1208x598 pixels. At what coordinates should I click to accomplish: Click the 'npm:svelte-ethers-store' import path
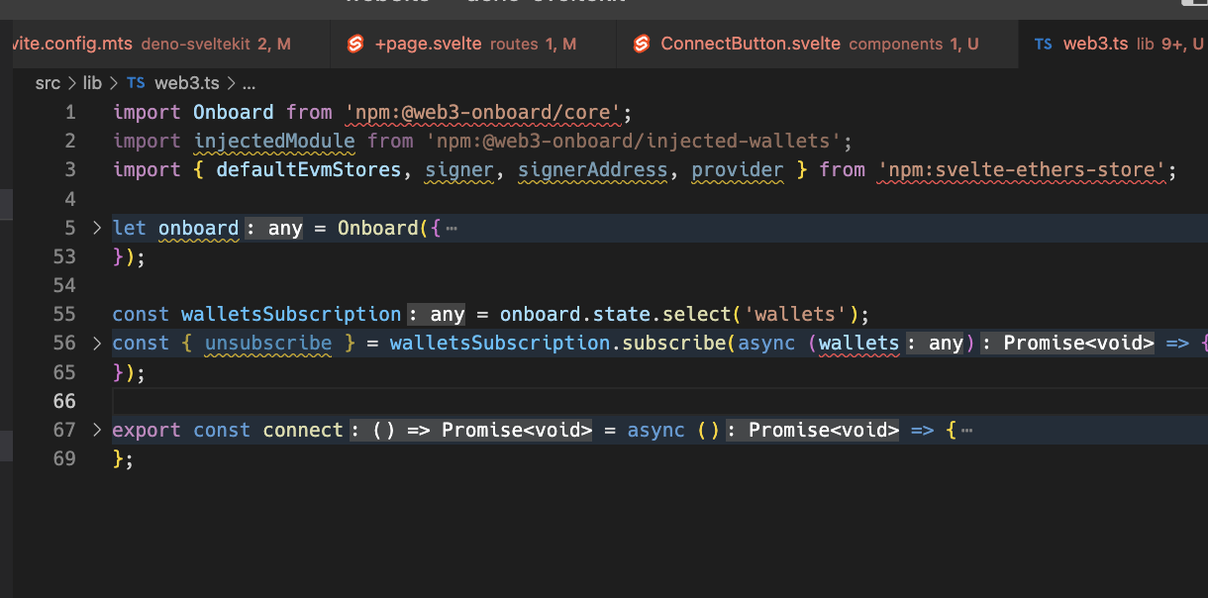pyautogui.click(x=1022, y=169)
